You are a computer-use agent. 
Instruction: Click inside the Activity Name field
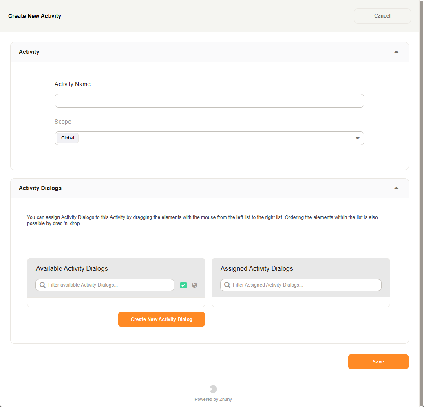pyautogui.click(x=209, y=101)
